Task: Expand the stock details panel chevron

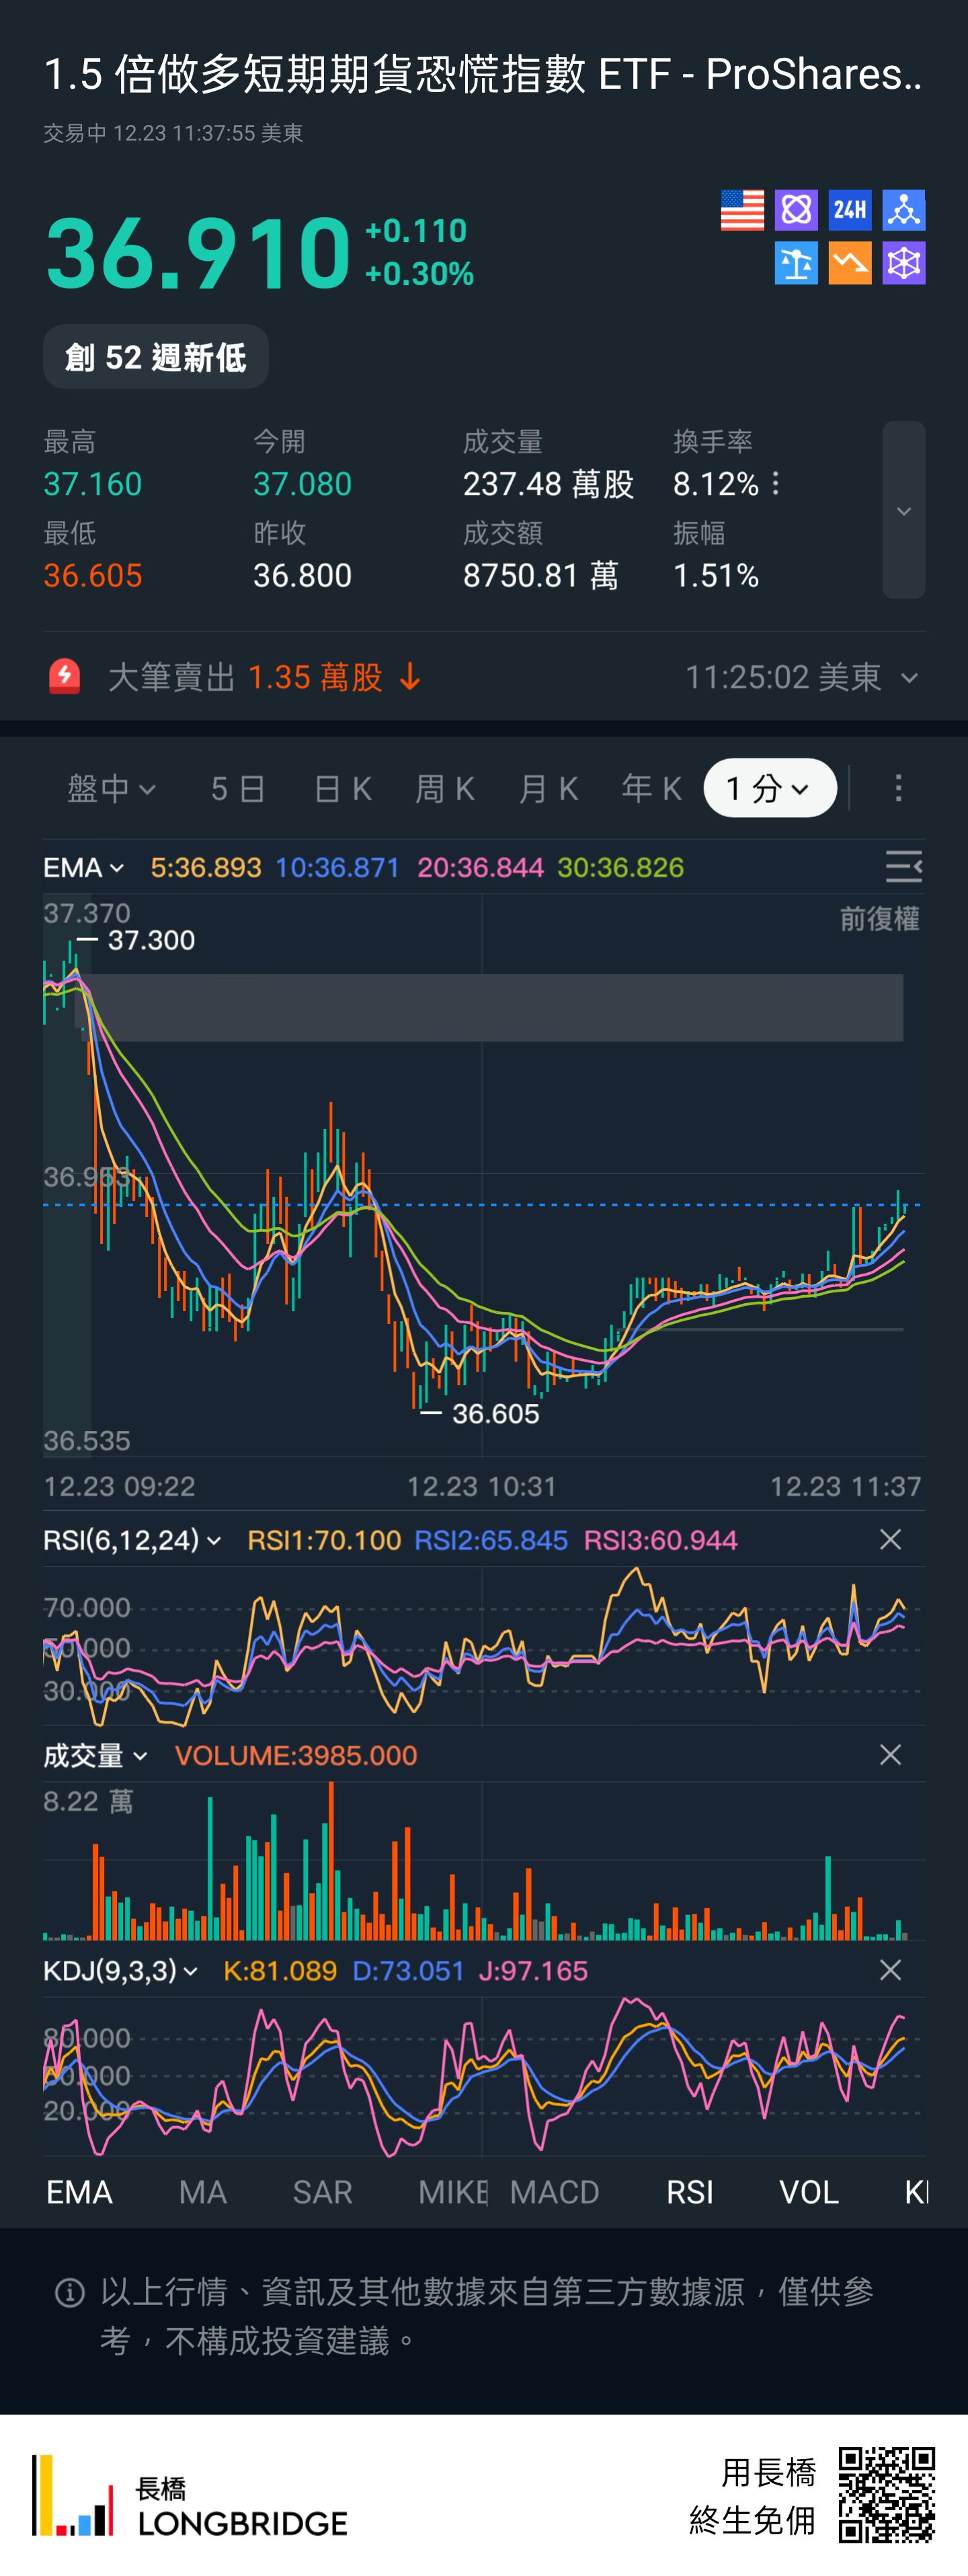Action: click(903, 510)
